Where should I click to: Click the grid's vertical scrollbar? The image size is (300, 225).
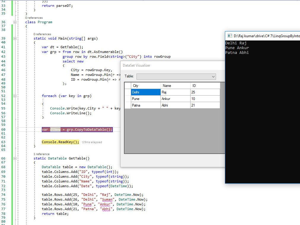point(222,119)
